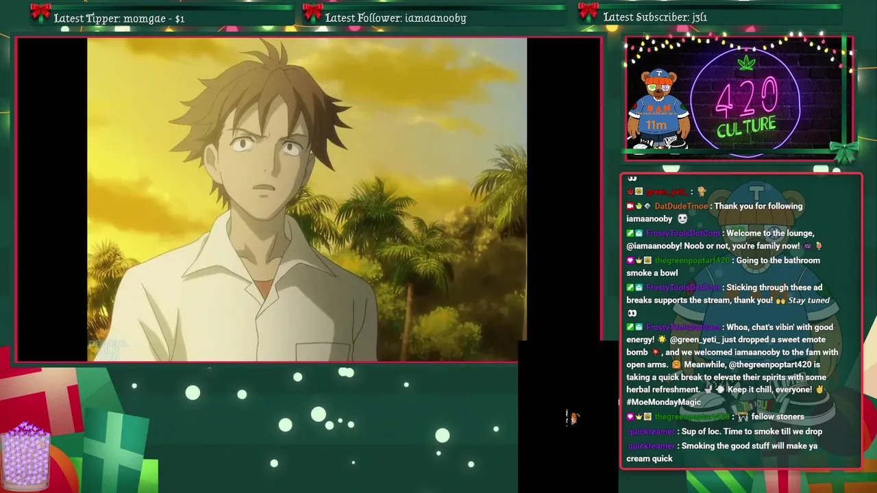
Task: Click badges before FrostyToolsDotCom's Whoa chat's vibin' message
Action: (634, 328)
